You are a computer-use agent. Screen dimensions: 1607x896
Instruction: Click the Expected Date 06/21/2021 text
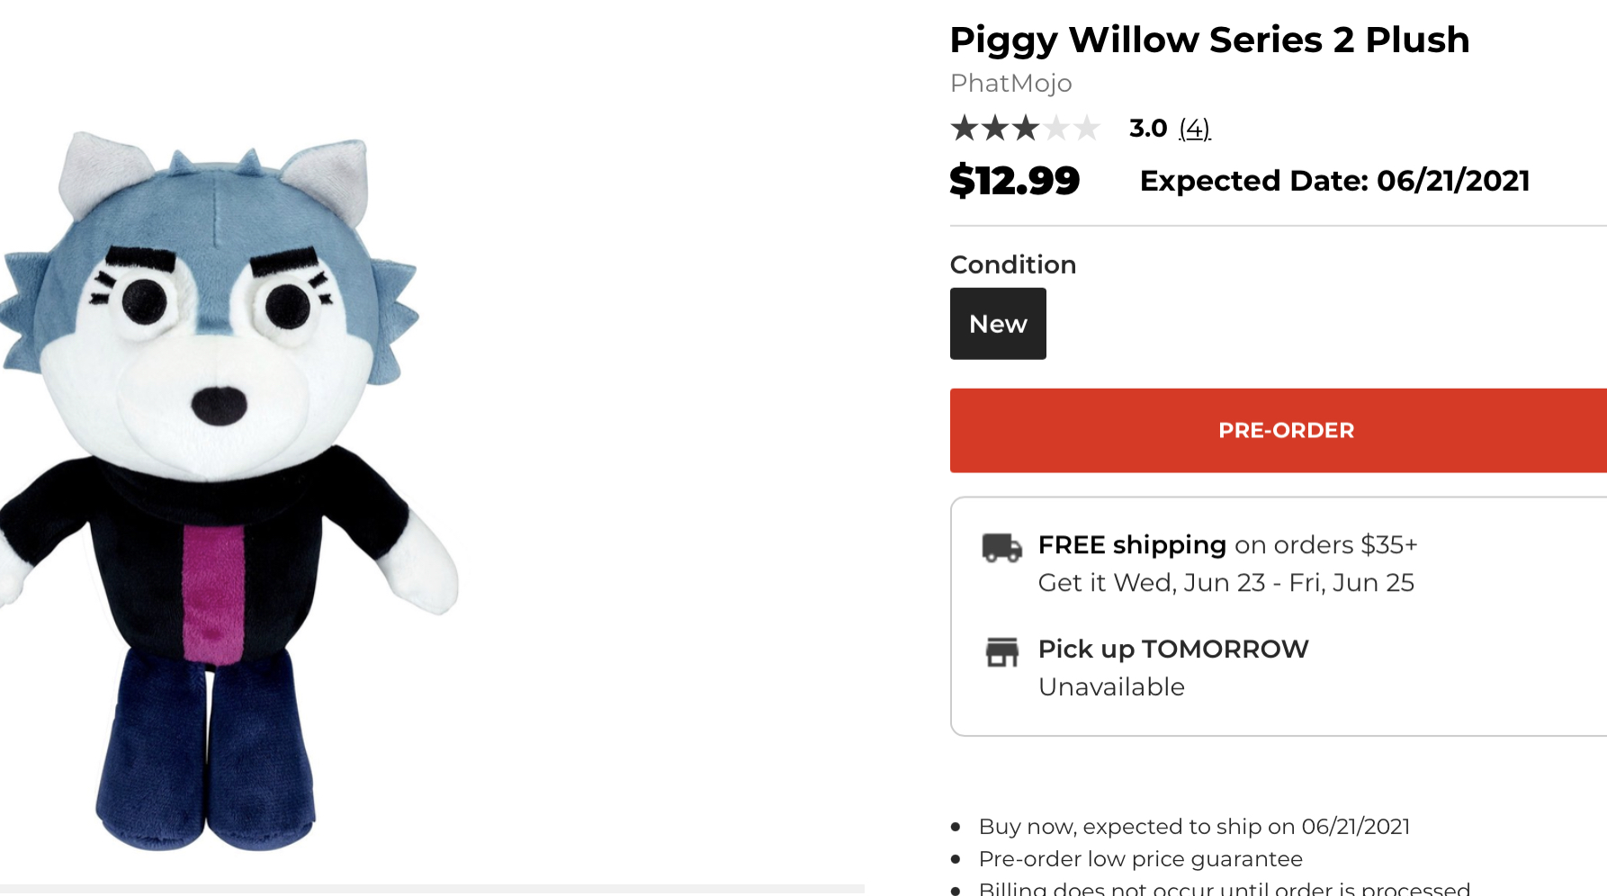point(1334,181)
